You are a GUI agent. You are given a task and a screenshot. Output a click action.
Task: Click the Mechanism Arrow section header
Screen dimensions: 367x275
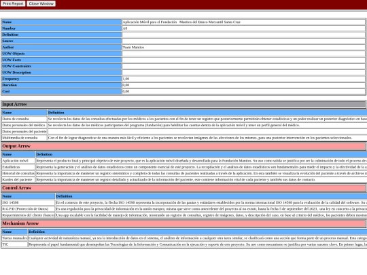[183, 223]
